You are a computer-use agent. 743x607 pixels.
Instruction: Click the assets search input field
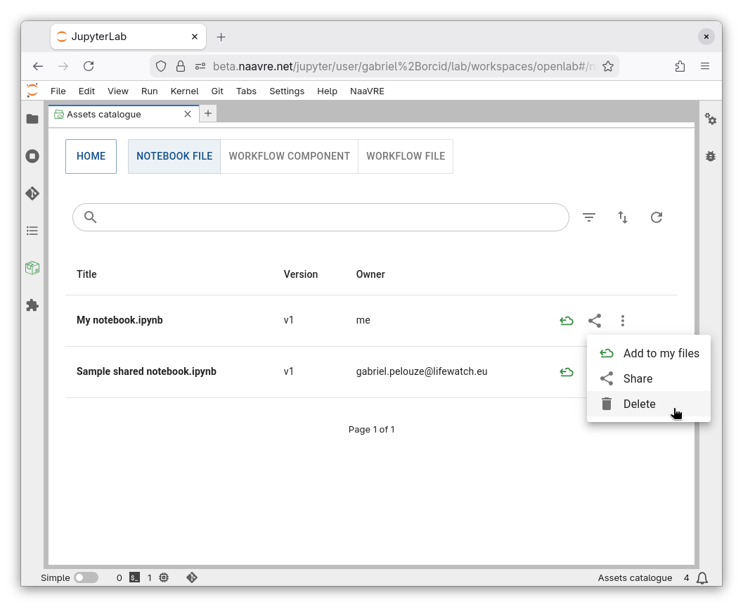[330, 217]
